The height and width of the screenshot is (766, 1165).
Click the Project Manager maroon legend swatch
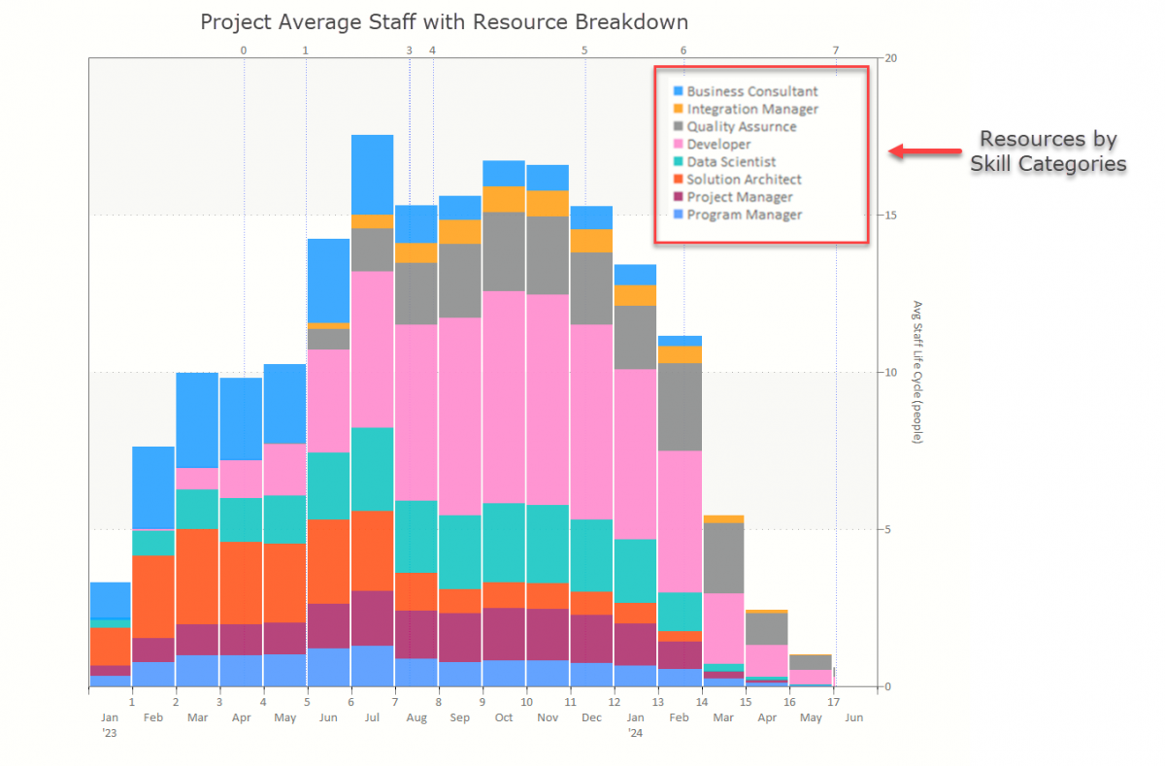[679, 197]
